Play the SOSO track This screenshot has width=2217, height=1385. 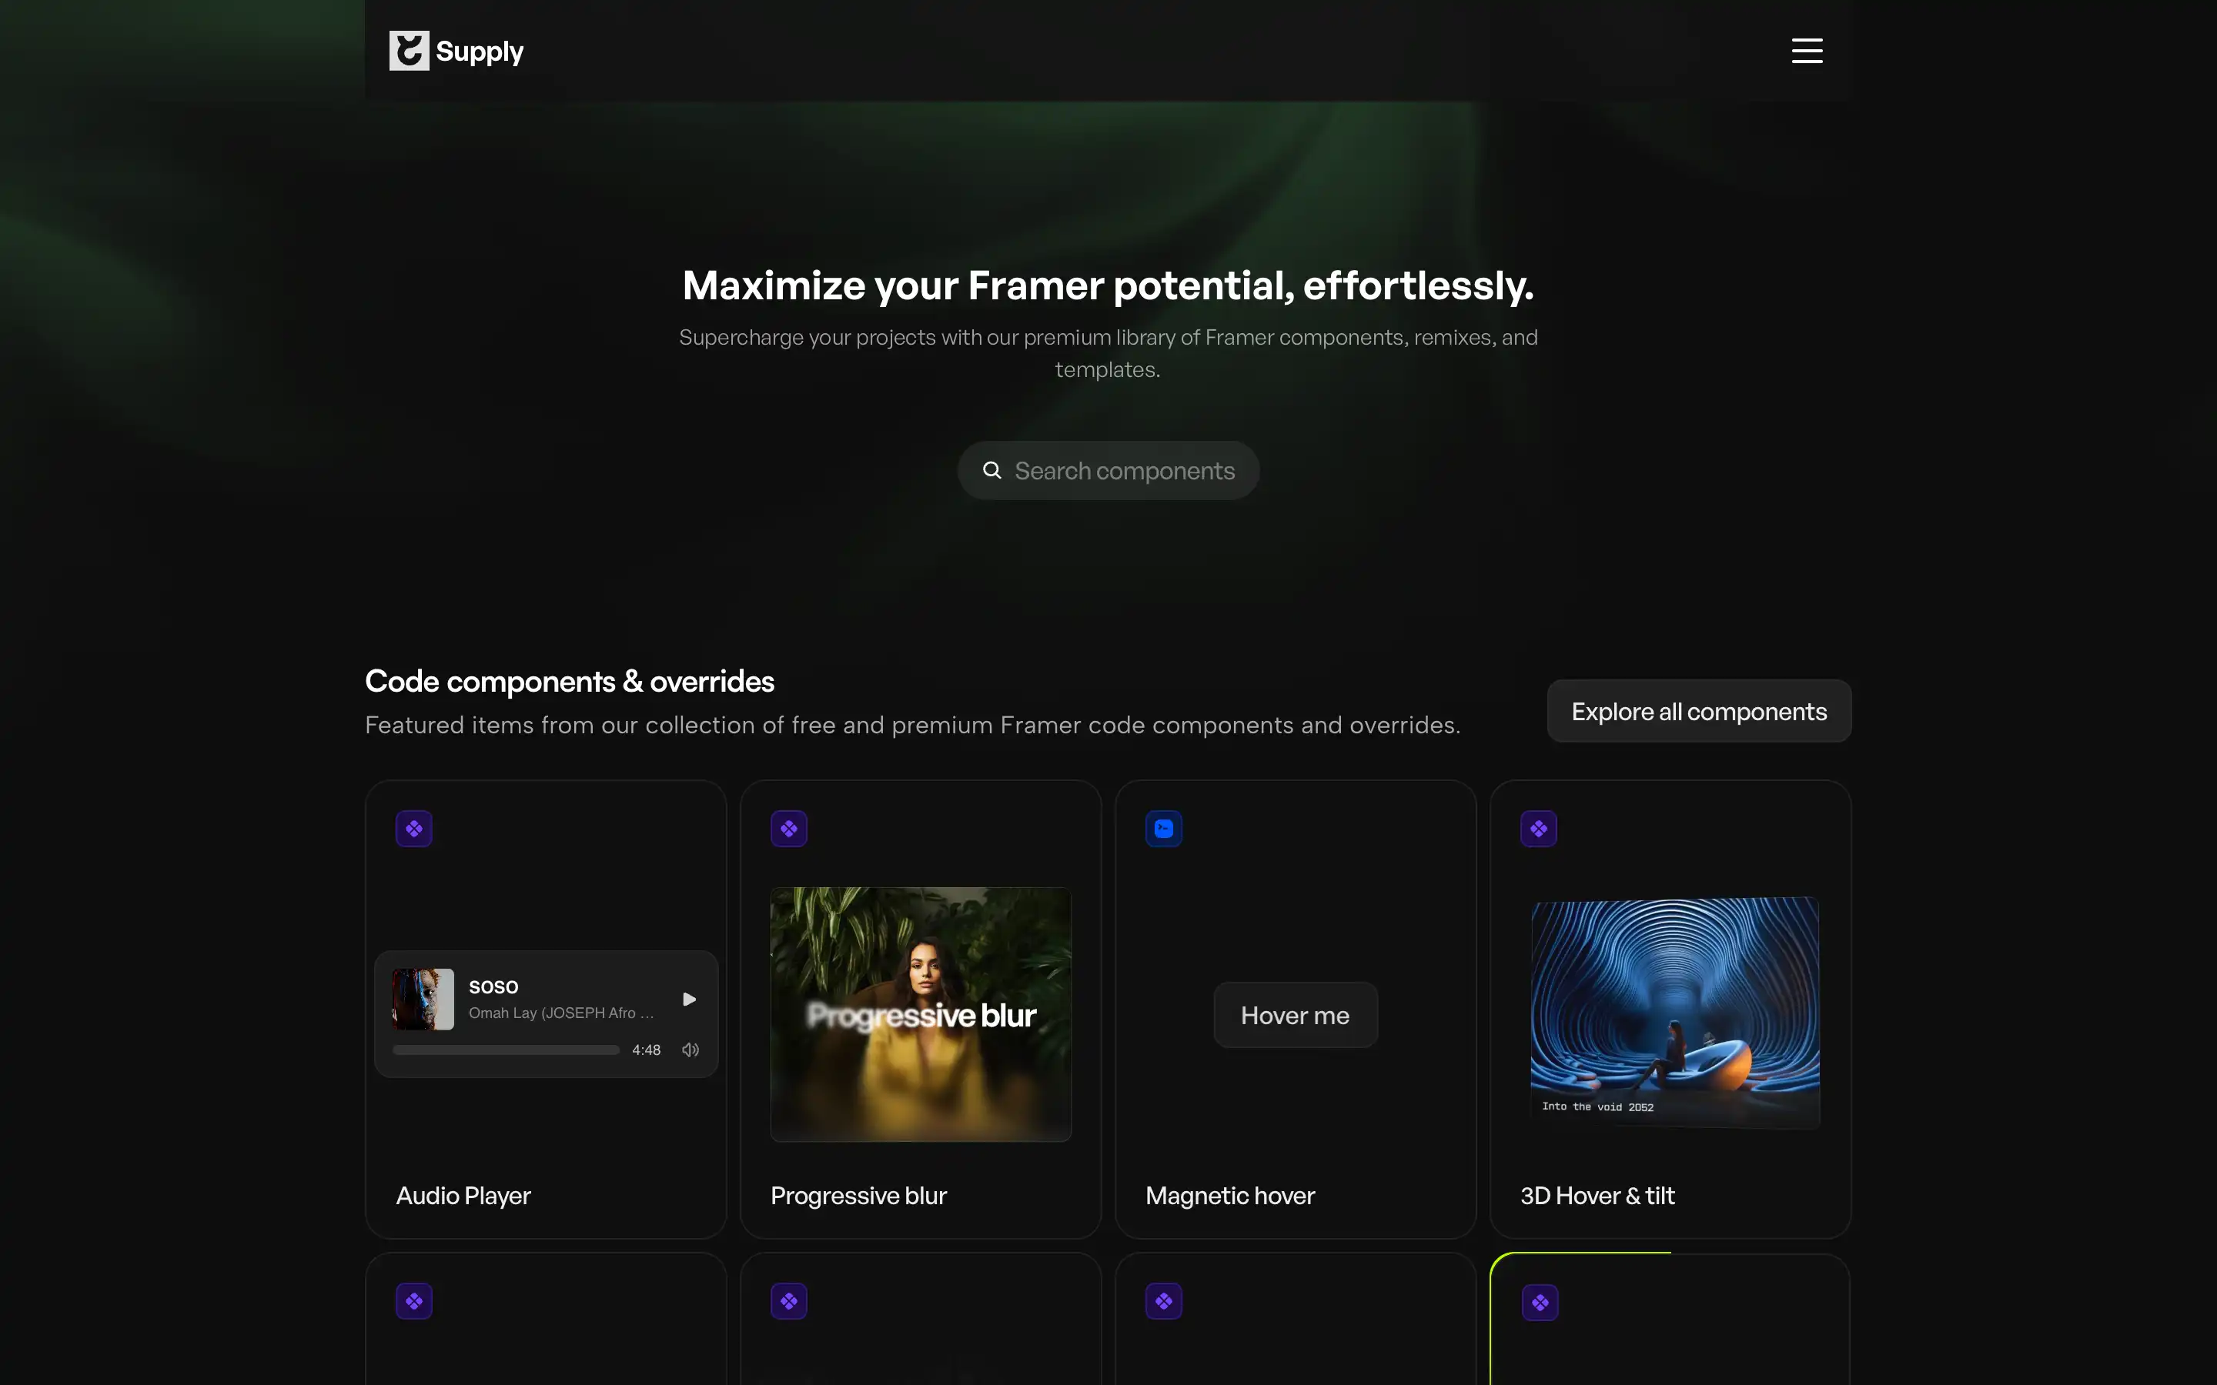[x=690, y=999]
